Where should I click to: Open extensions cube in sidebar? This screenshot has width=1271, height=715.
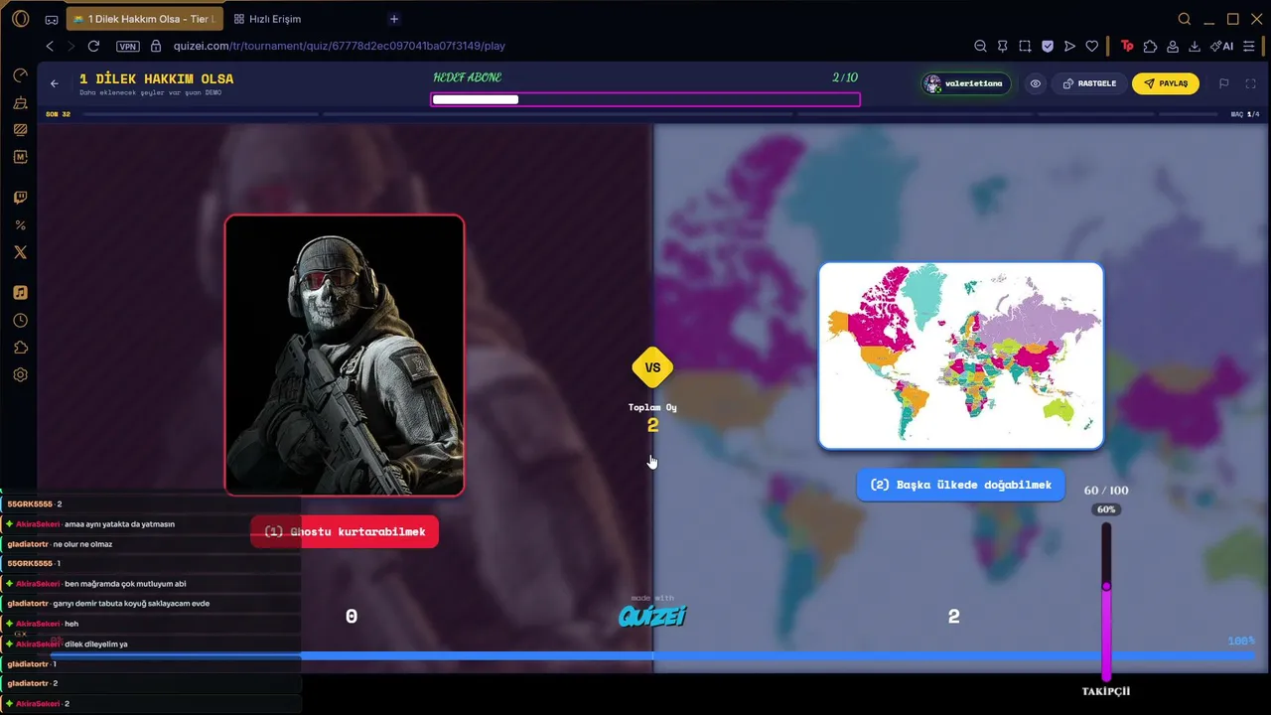click(x=20, y=348)
